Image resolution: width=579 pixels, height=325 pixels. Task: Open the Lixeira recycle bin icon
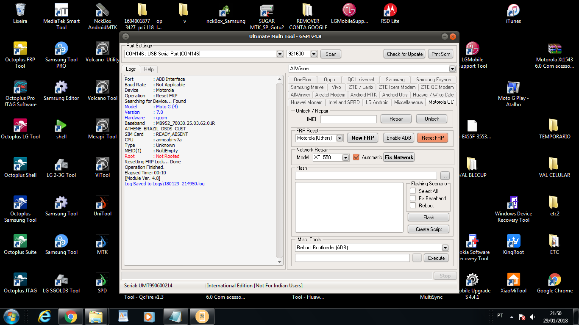(20, 14)
